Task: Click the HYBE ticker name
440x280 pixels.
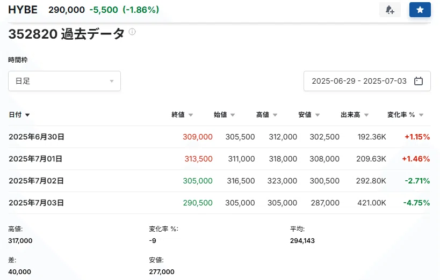Action: pos(23,10)
